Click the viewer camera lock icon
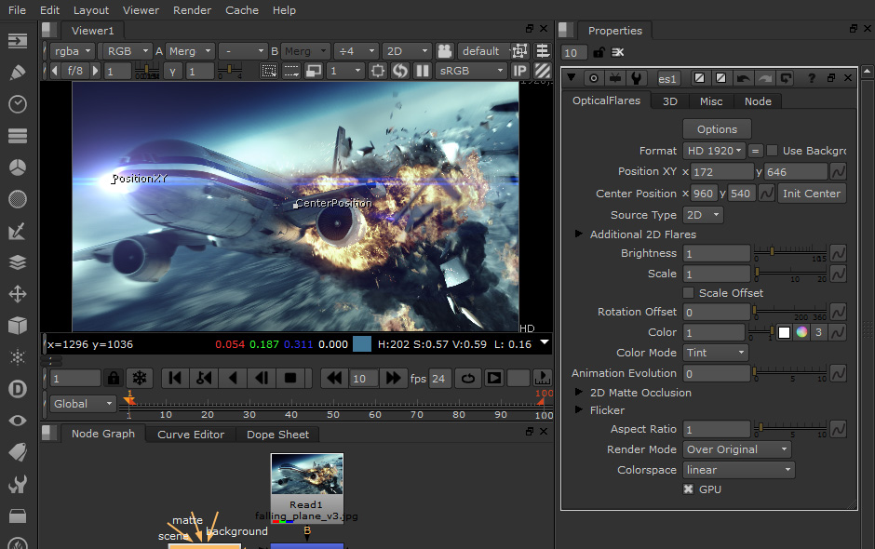875x549 pixels. point(445,51)
